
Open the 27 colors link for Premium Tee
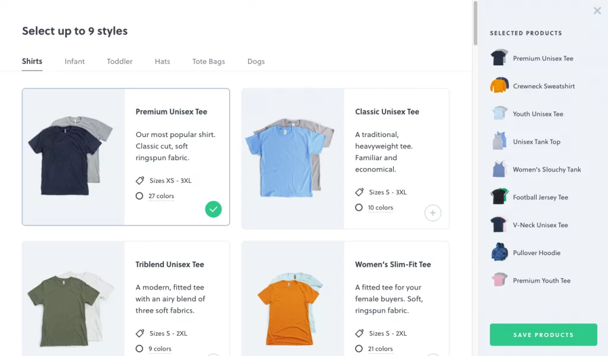point(161,196)
